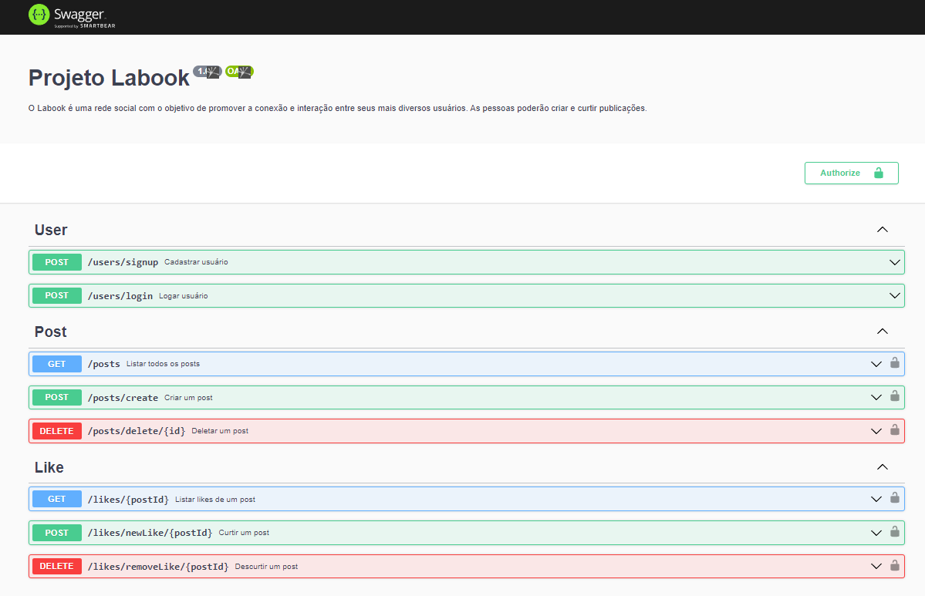Expand the GET /posts endpoint via its chevron
Viewport: 925px width, 596px height.
point(876,363)
